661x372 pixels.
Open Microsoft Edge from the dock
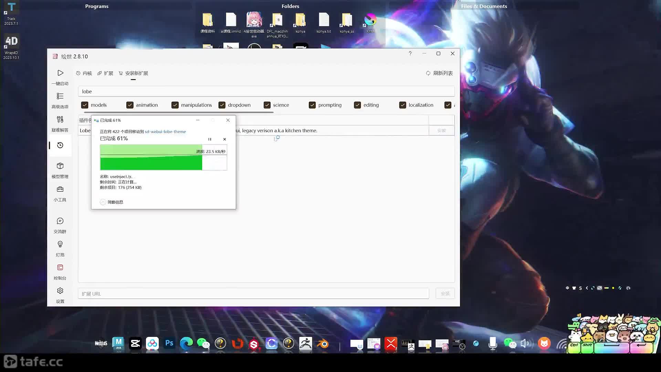pos(186,343)
